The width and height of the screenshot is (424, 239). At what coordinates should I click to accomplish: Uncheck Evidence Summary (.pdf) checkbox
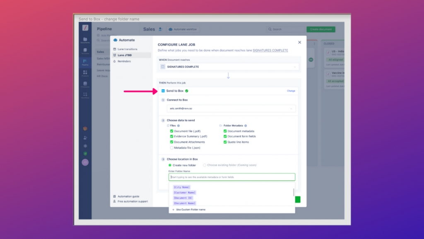tap(171, 136)
